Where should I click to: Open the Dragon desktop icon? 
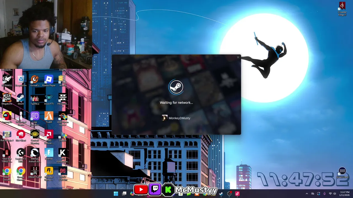(x=63, y=136)
